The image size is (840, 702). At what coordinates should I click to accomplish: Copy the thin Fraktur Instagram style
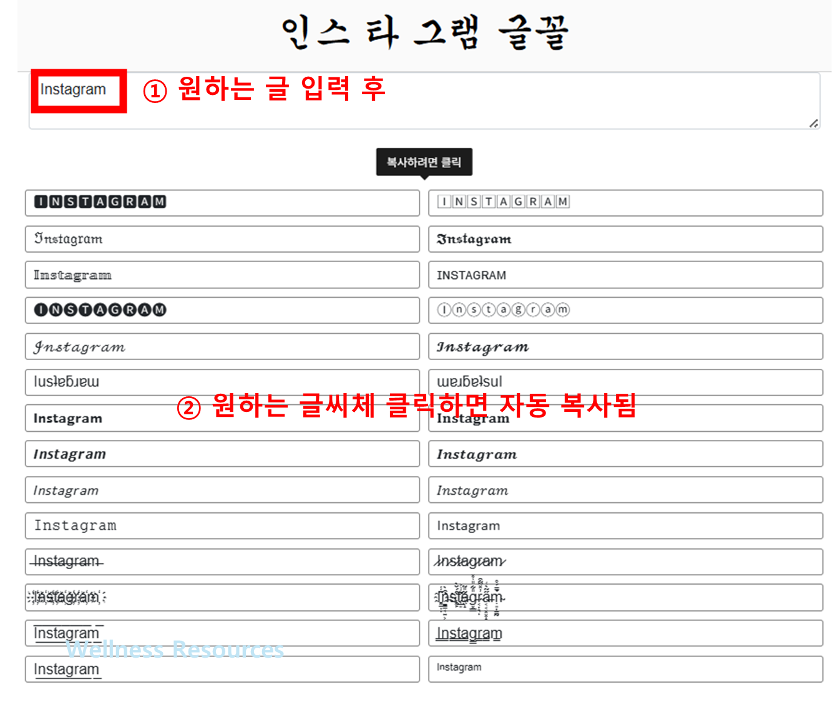(222, 239)
